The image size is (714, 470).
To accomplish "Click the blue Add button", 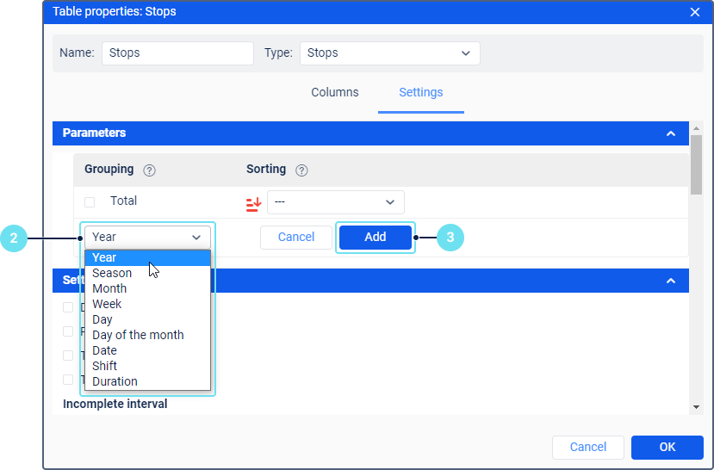I will [376, 237].
